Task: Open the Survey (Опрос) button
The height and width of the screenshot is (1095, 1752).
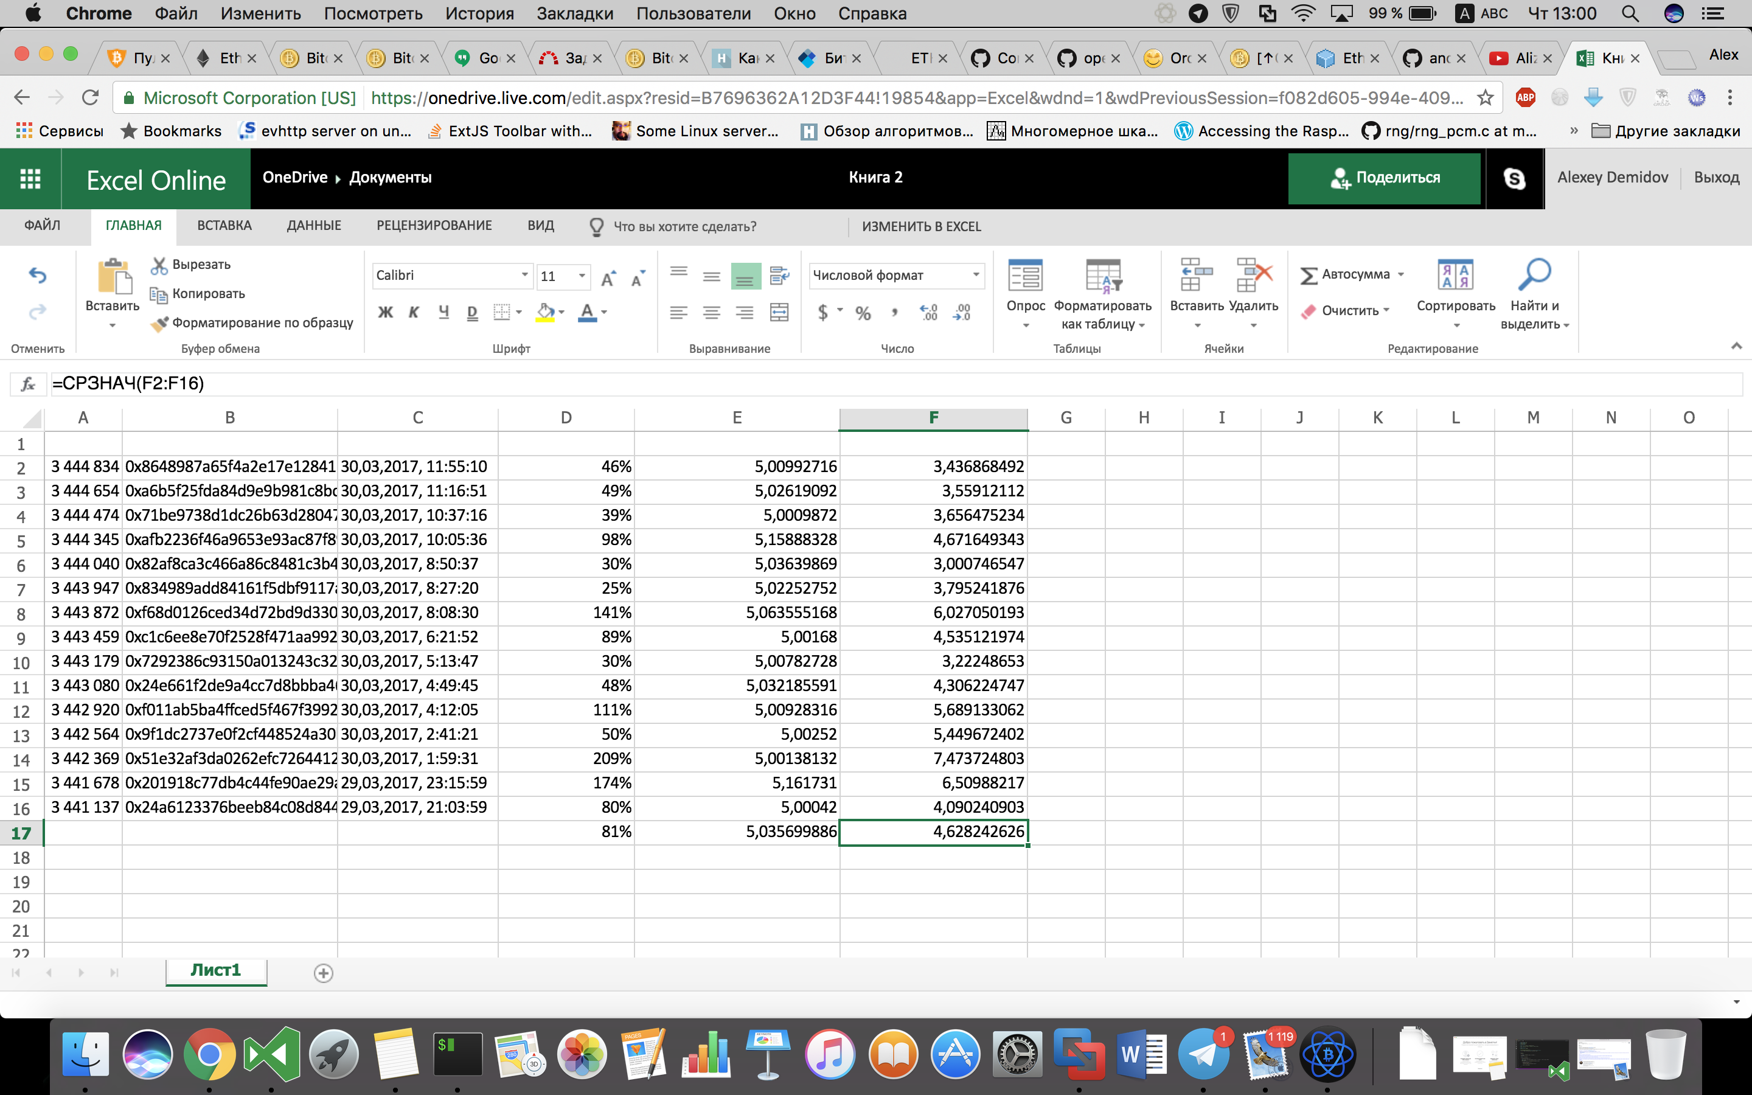Action: (x=1026, y=293)
